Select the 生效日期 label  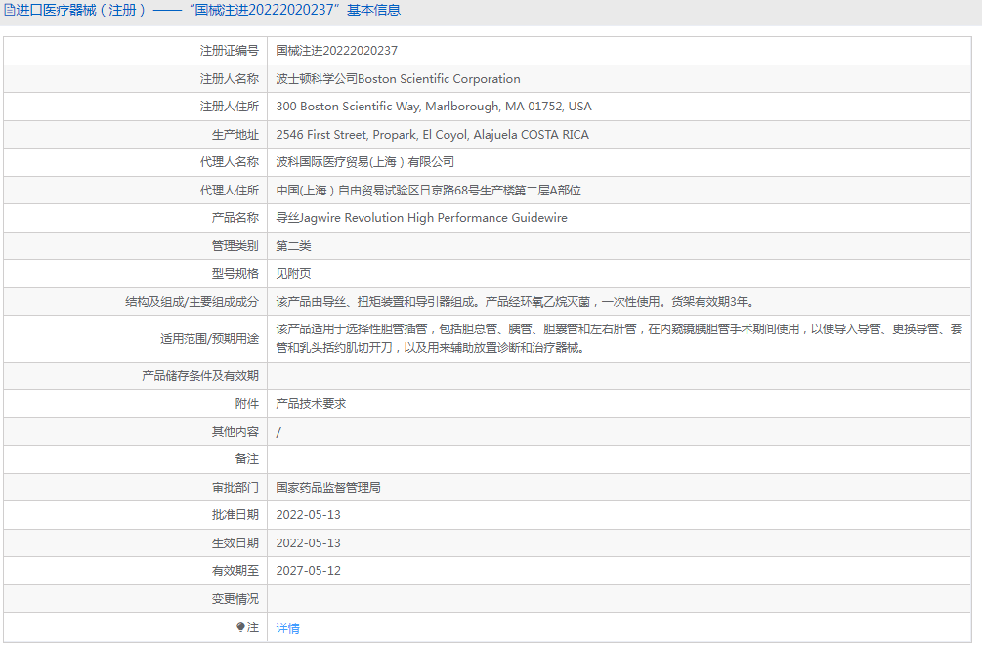point(235,543)
